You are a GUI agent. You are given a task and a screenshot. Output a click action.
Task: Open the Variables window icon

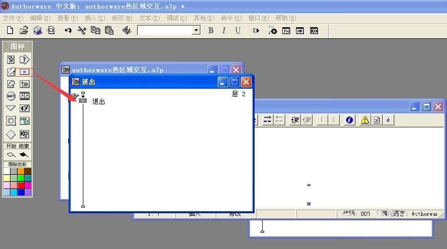(x=300, y=30)
